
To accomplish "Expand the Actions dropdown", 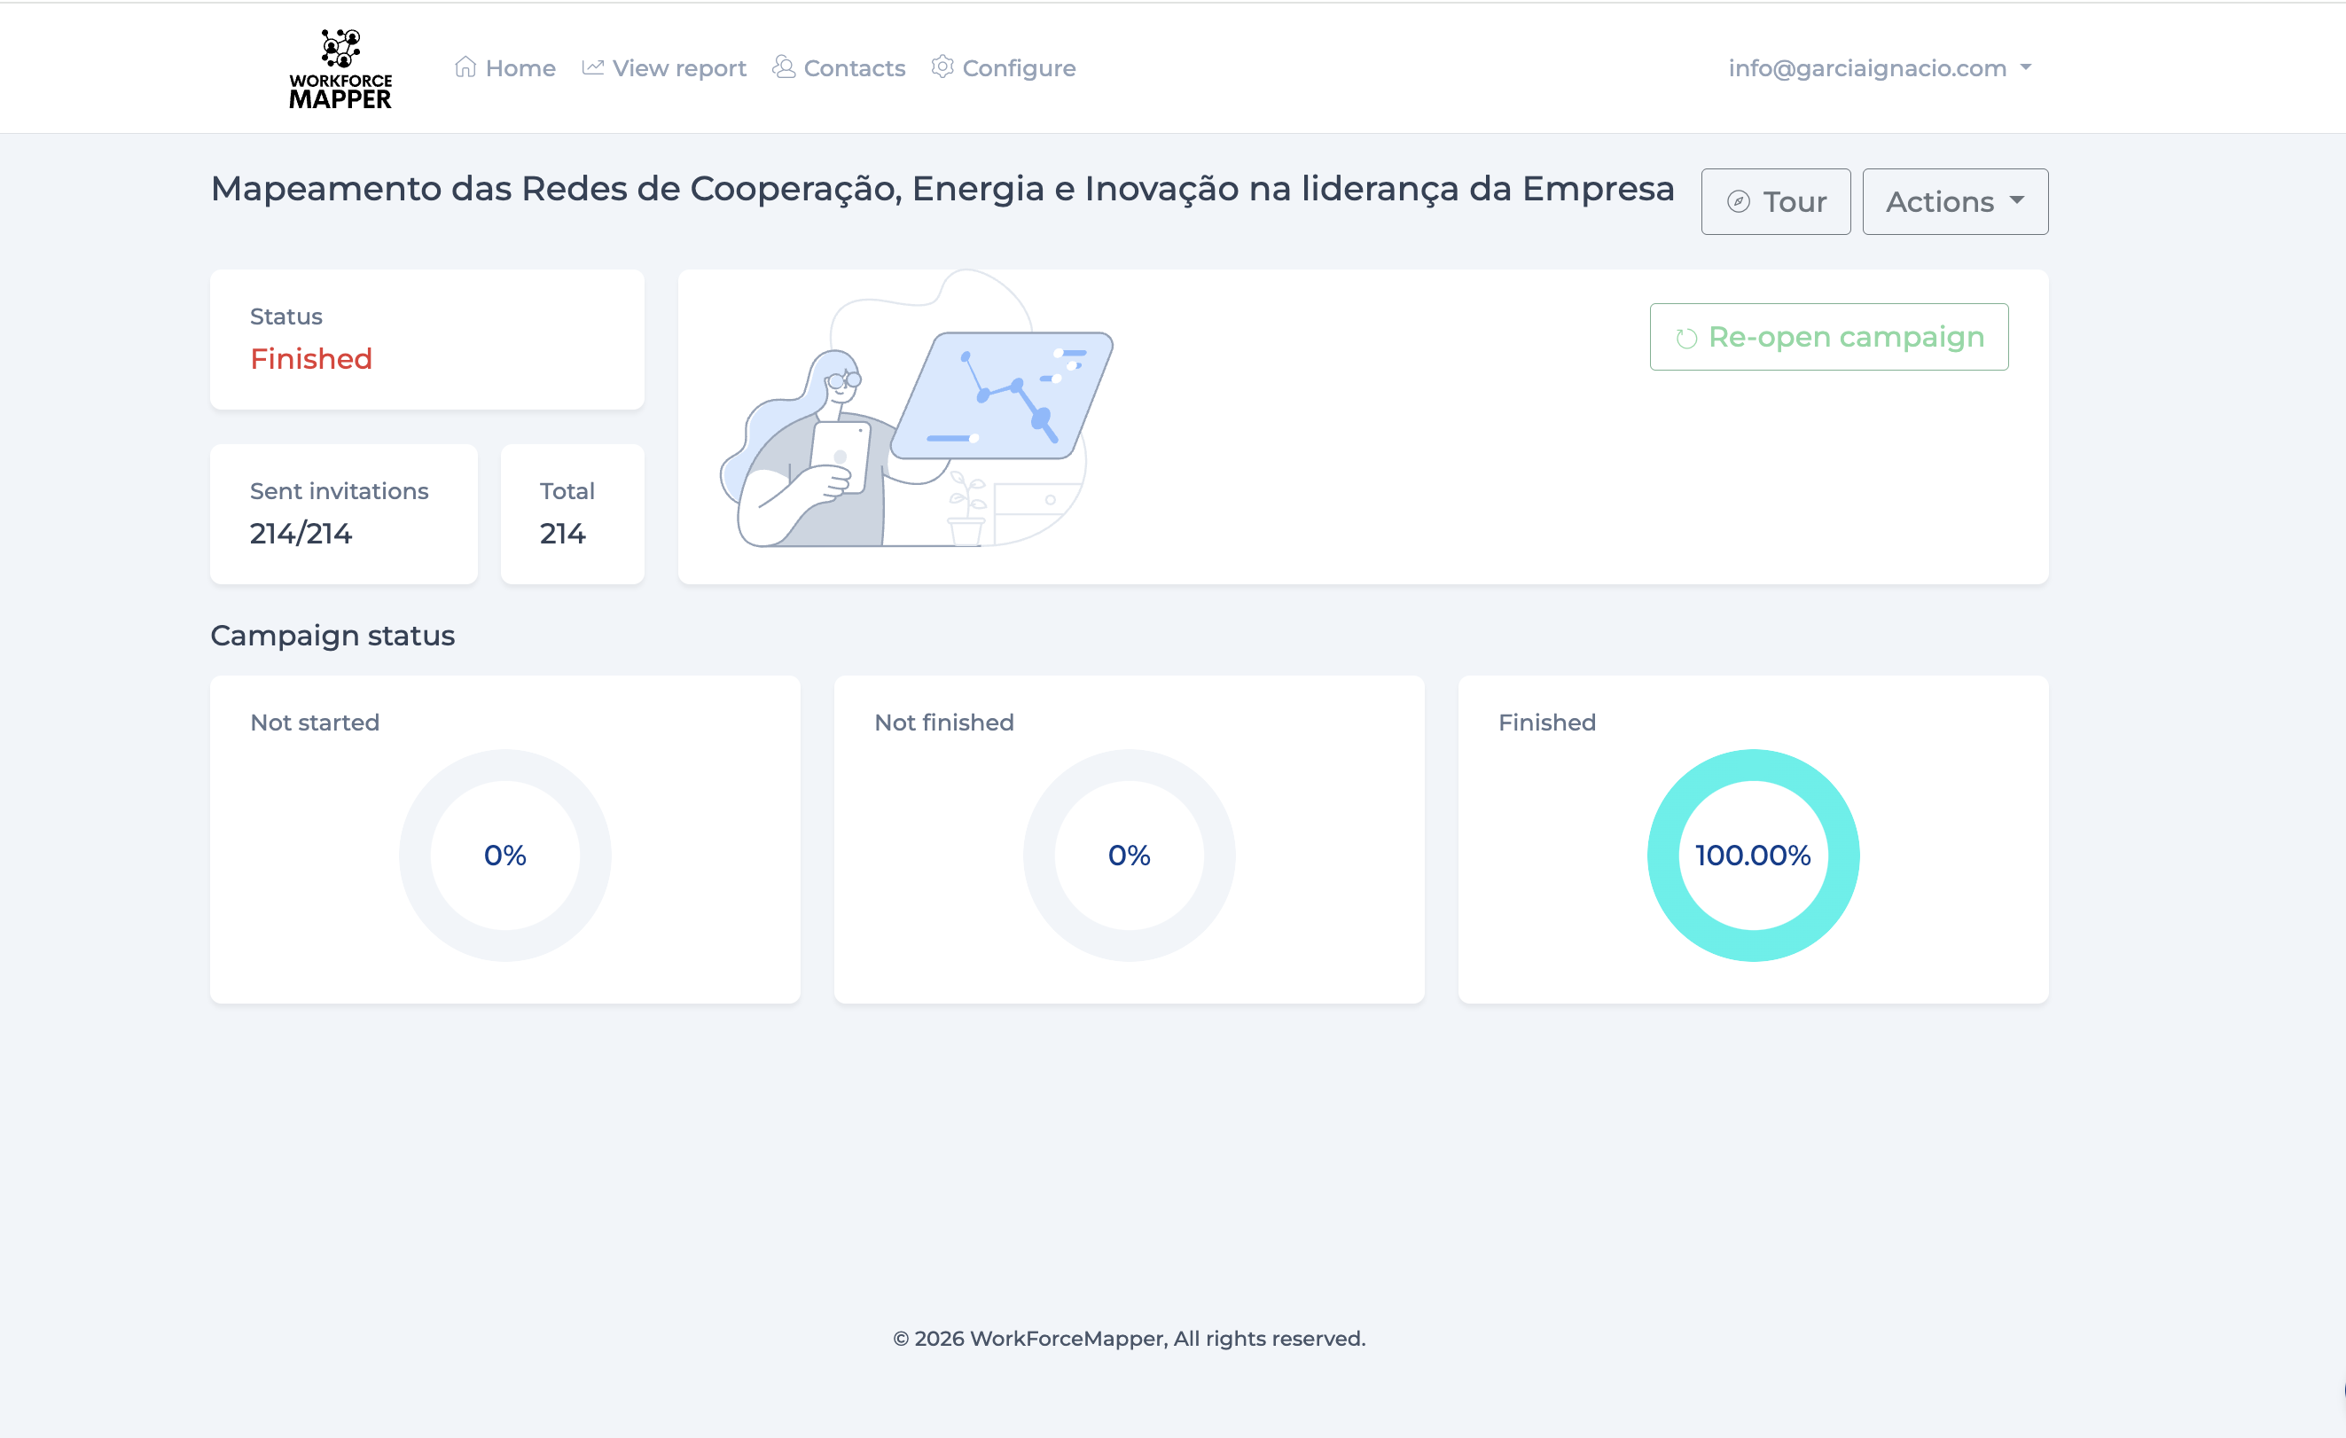I will pyautogui.click(x=1954, y=201).
